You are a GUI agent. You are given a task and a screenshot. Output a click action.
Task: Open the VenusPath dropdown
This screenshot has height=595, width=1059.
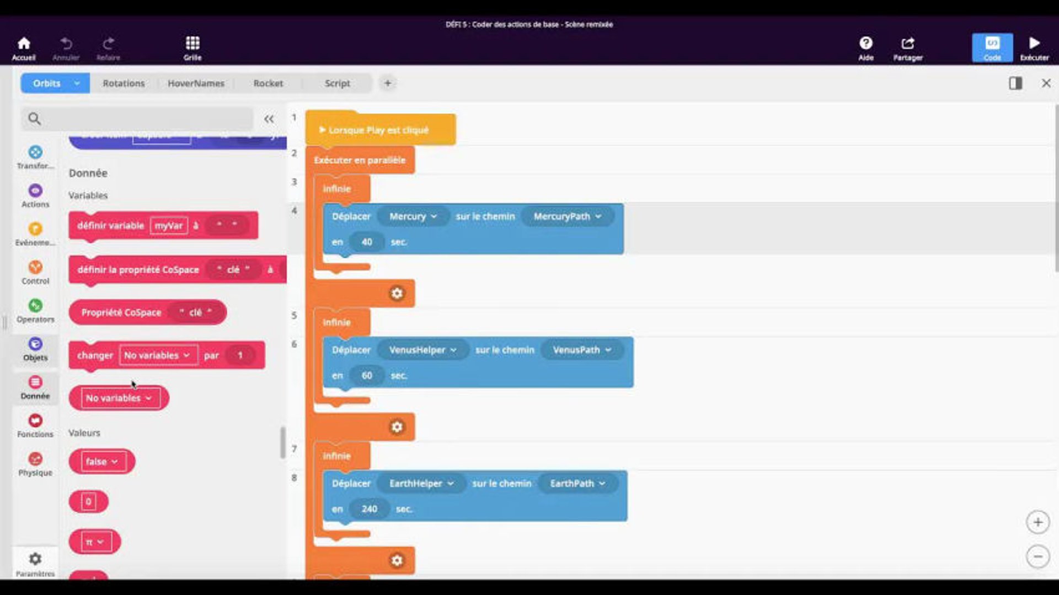(x=582, y=350)
